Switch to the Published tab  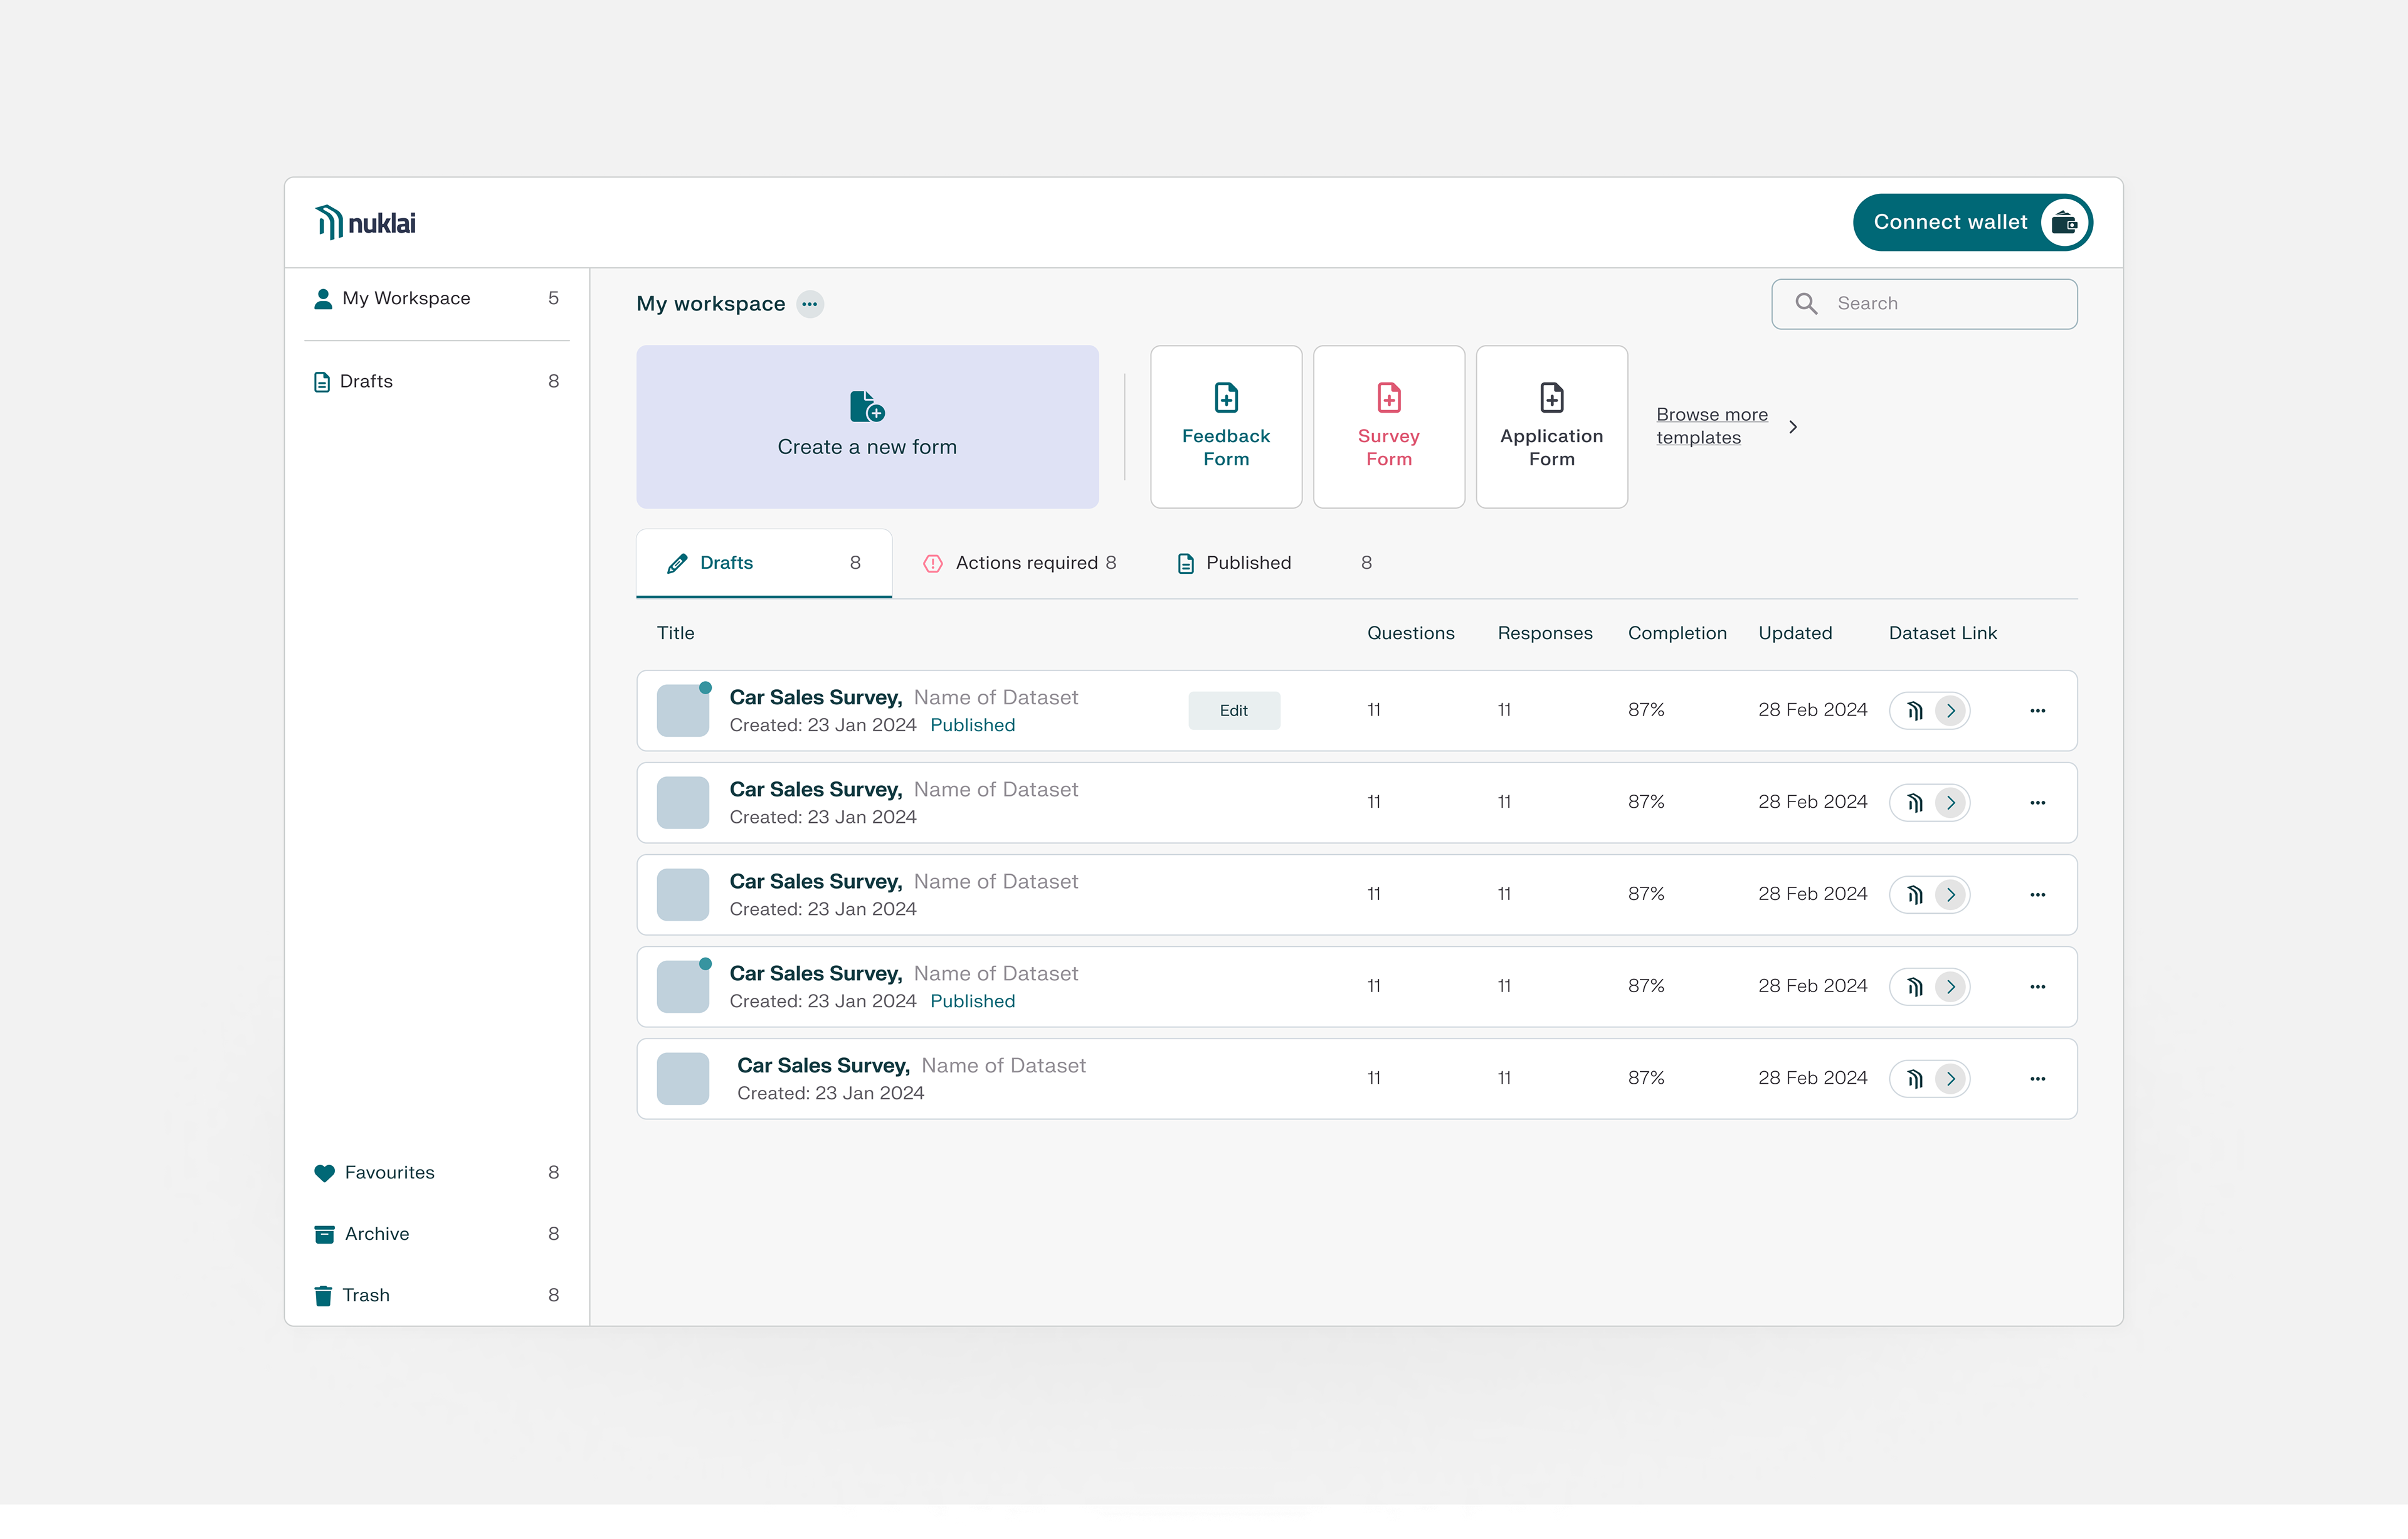click(1274, 563)
